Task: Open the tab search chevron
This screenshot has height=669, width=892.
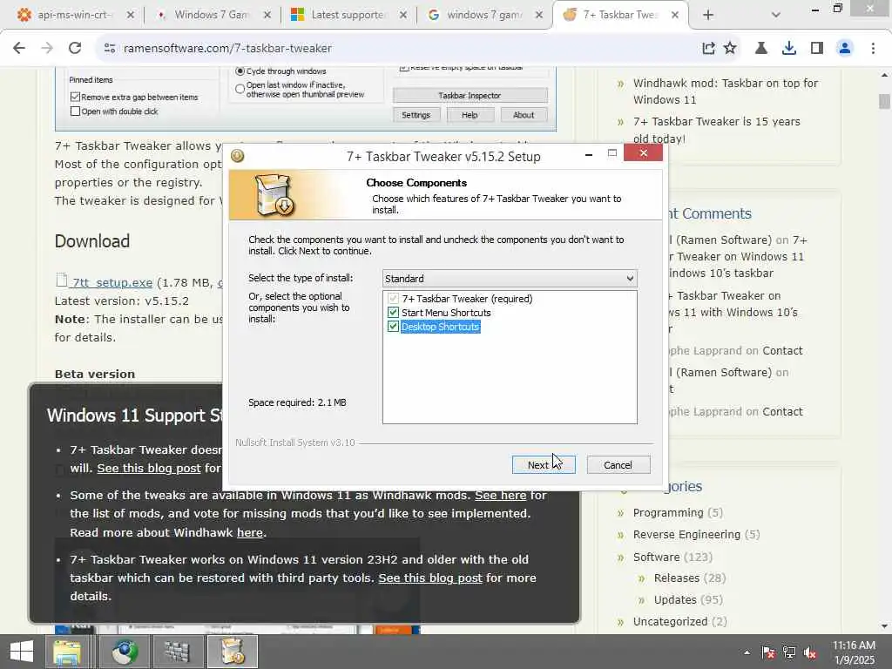Action: [776, 15]
